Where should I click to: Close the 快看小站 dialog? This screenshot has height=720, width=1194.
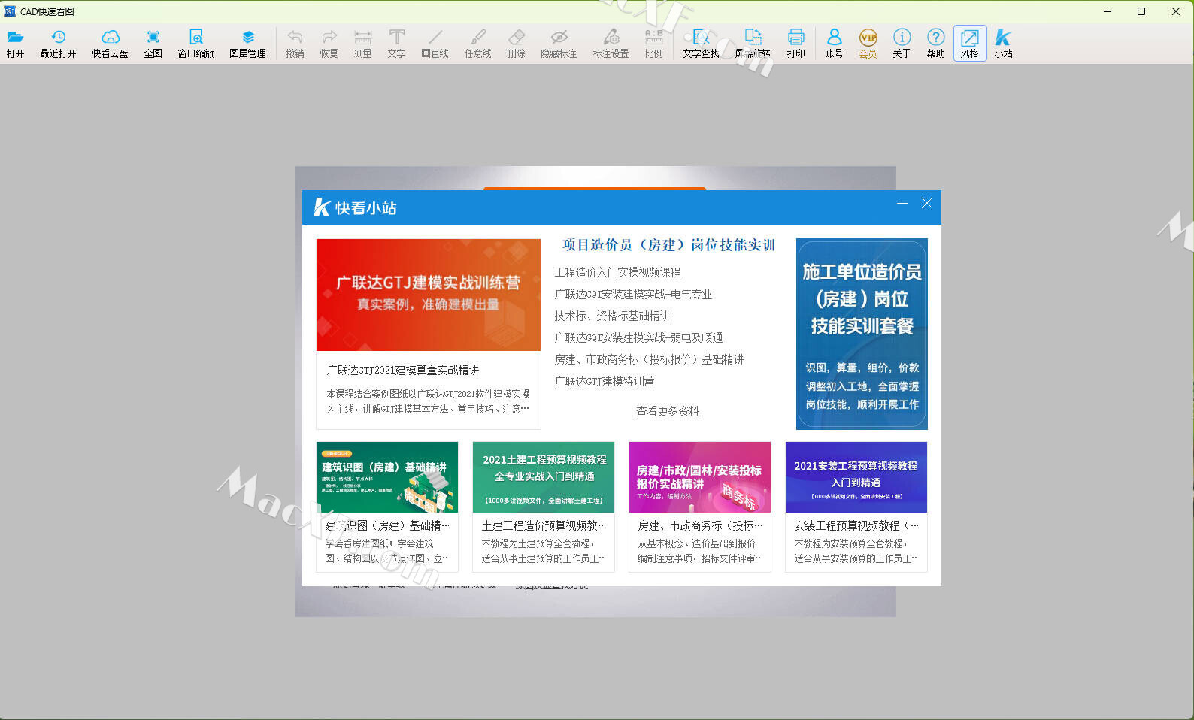tap(927, 203)
